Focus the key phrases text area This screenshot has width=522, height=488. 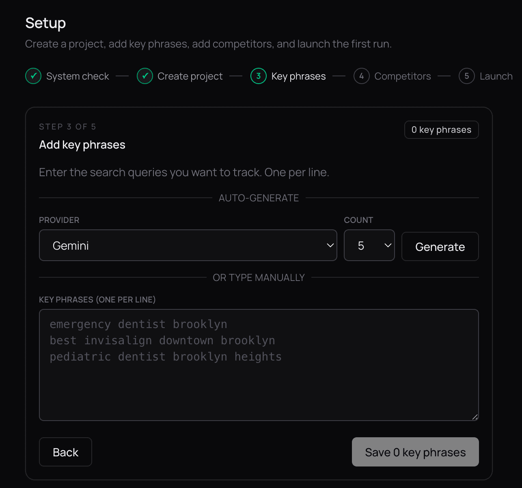tap(259, 378)
